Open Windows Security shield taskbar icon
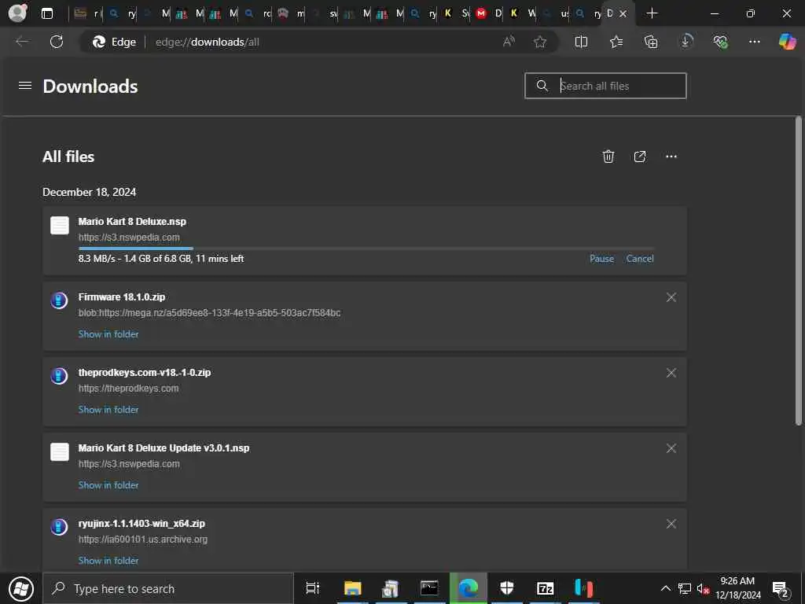The height and width of the screenshot is (604, 805). click(507, 588)
